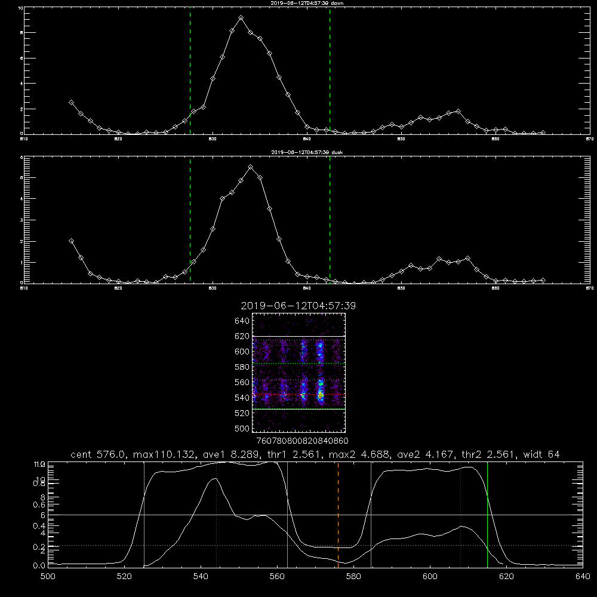Click the left green dashed line in dawn plot

190,70
